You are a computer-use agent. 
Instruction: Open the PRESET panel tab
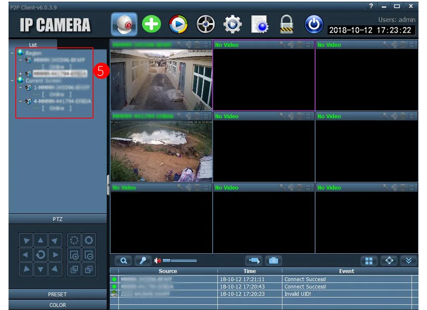(57, 294)
